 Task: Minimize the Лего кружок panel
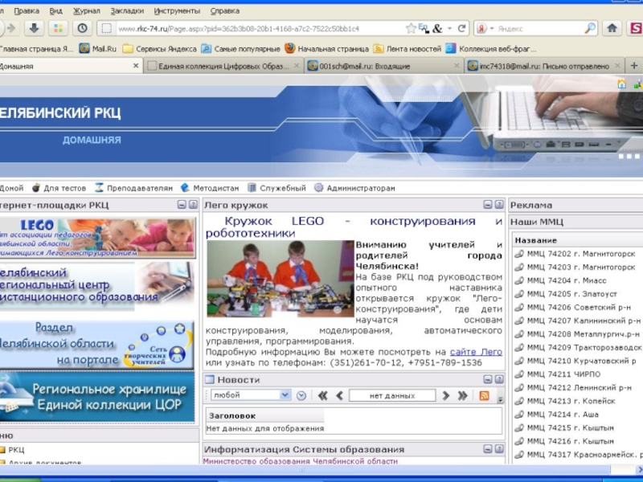pyautogui.click(x=487, y=205)
